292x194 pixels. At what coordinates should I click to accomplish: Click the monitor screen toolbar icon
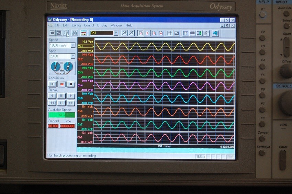(x=192, y=33)
